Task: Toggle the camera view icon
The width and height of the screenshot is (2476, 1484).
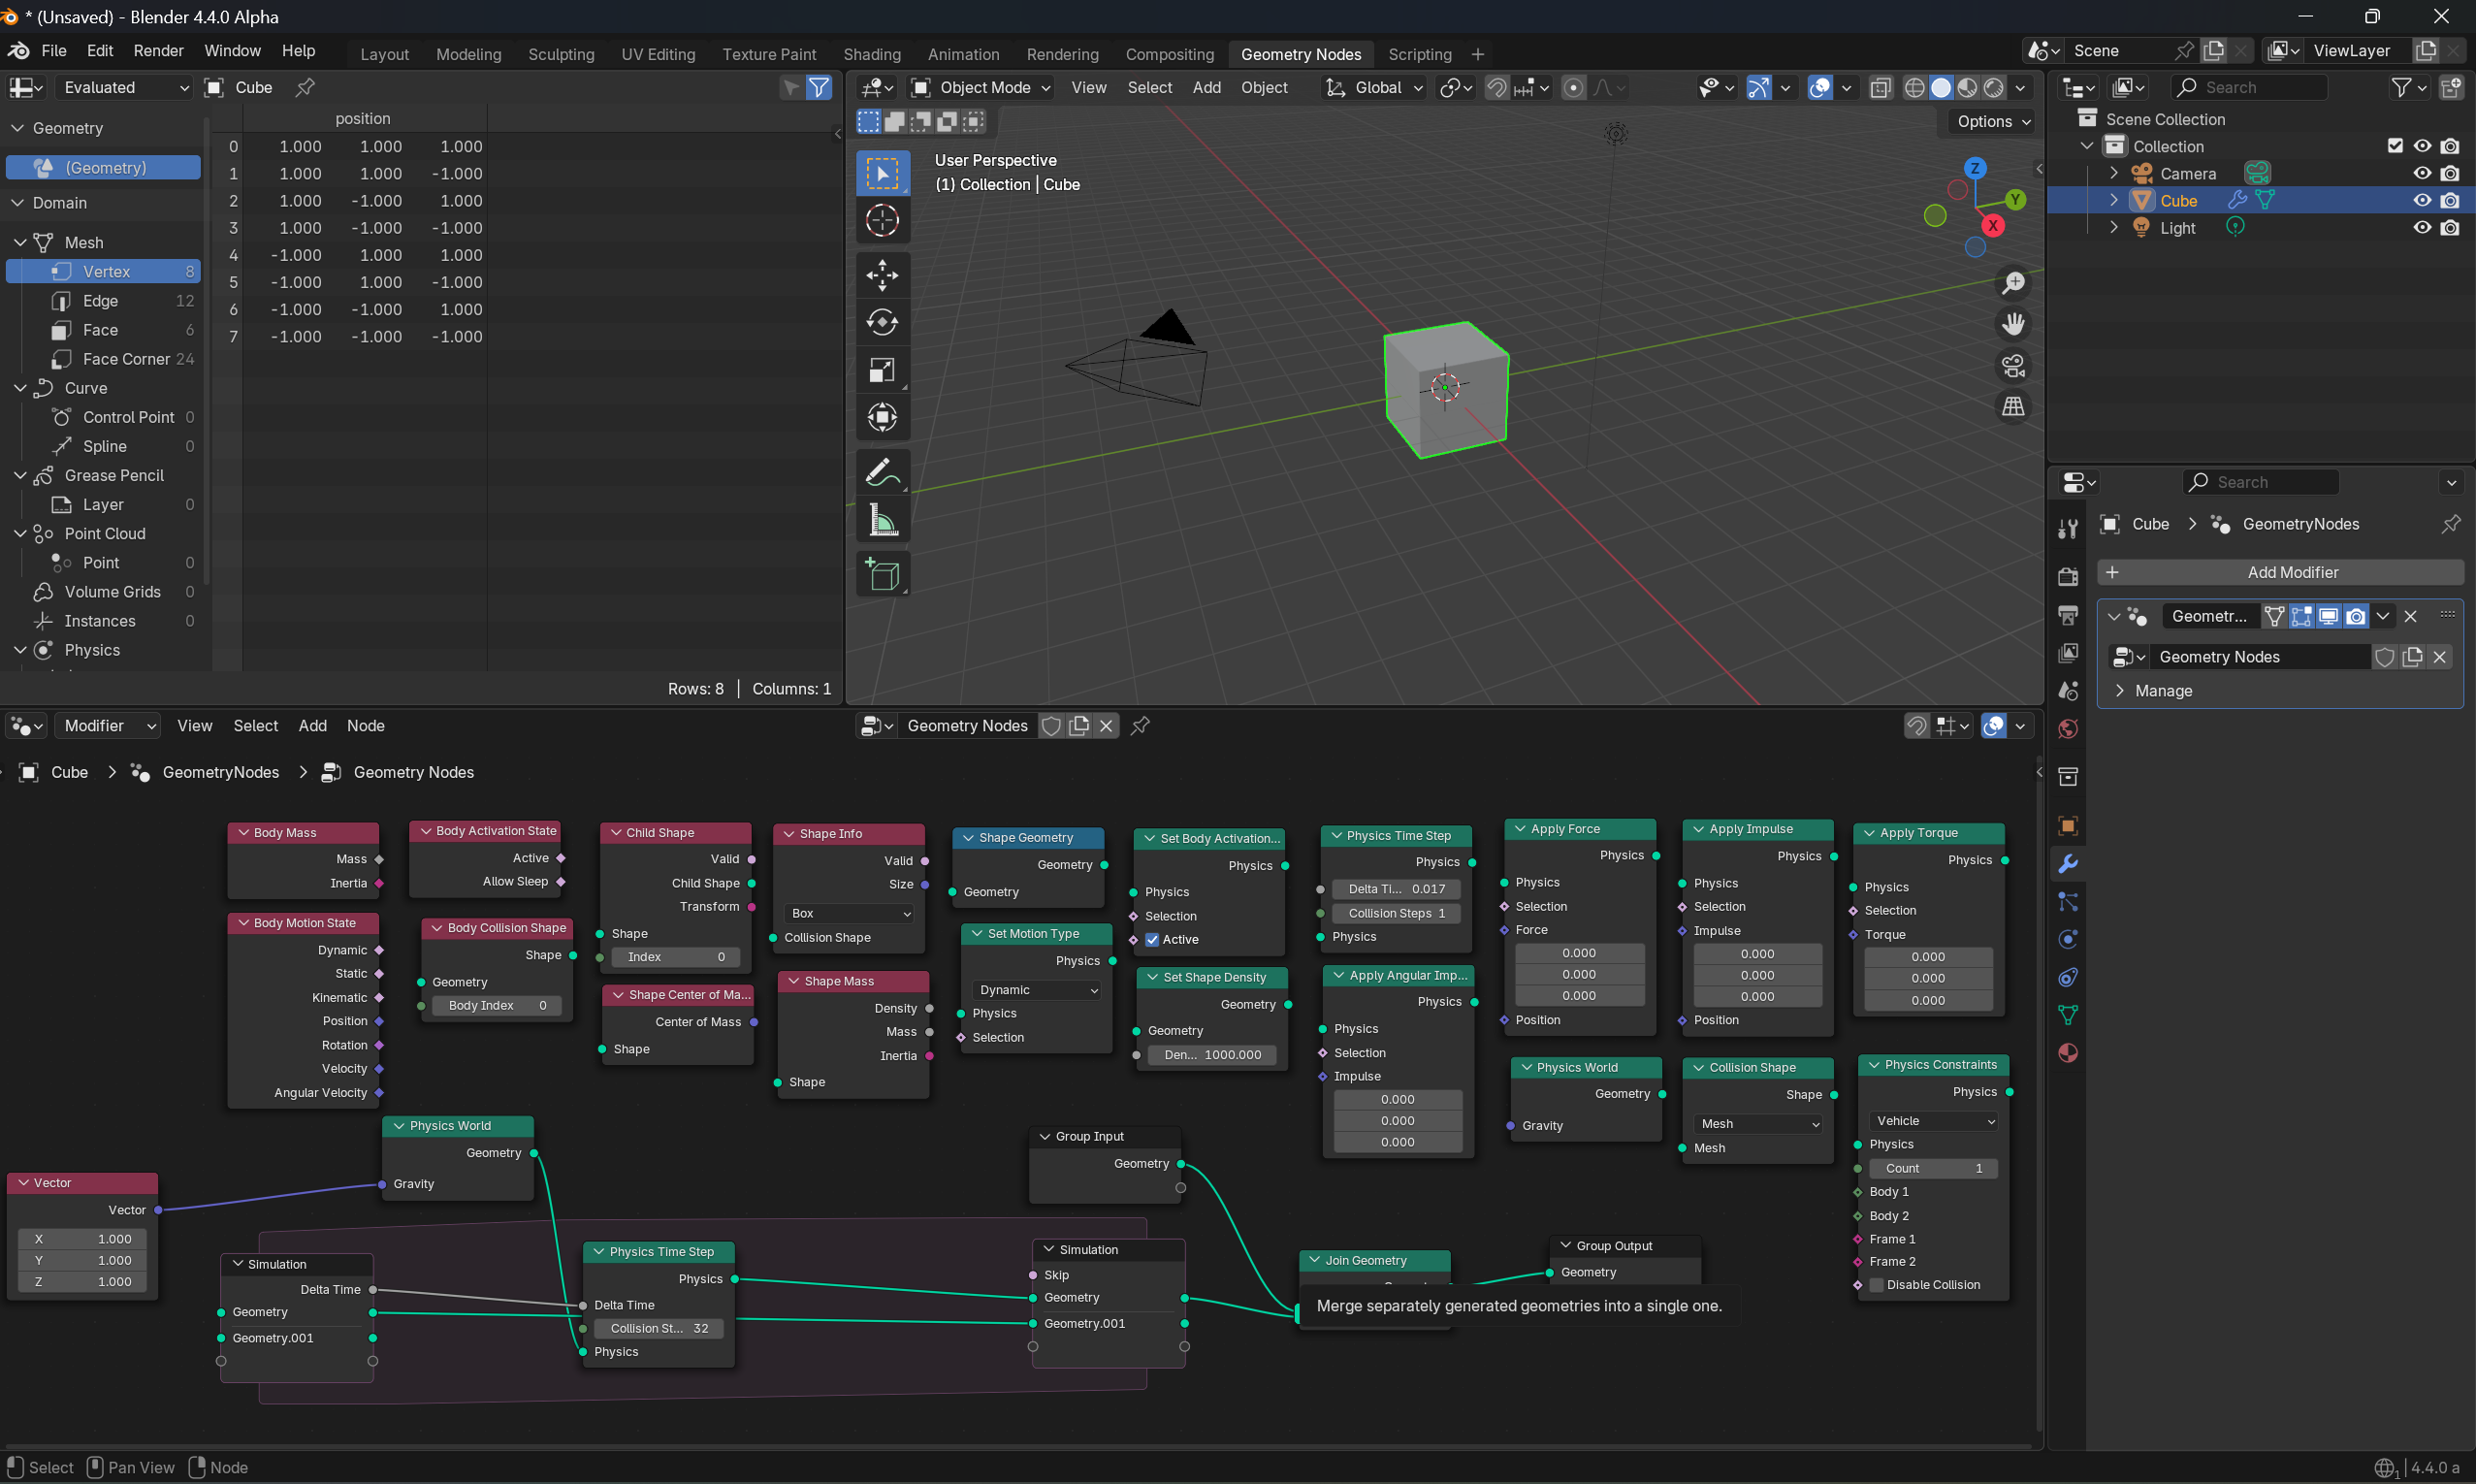Action: [x=2013, y=366]
